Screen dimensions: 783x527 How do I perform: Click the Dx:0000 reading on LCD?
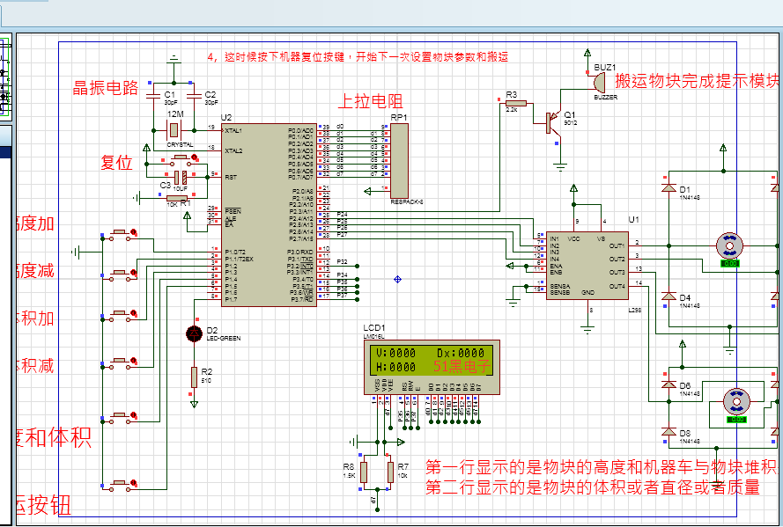coord(461,353)
